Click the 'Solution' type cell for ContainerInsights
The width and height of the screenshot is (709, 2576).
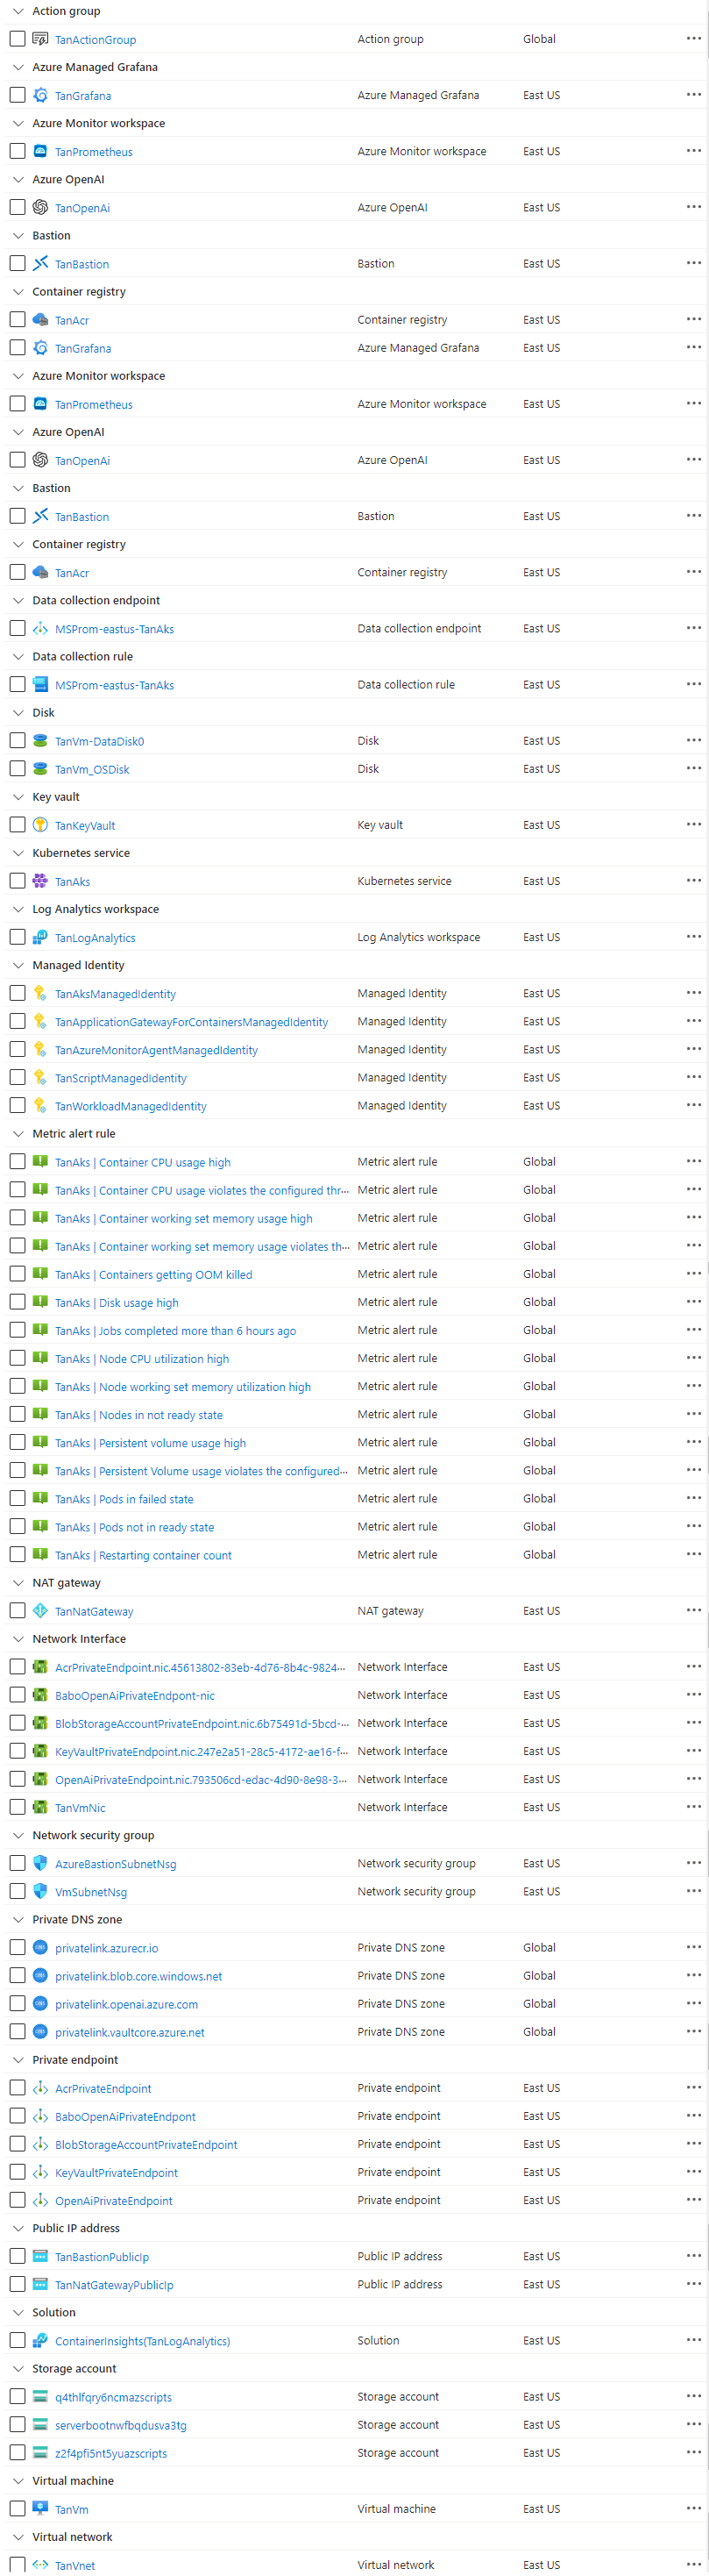click(x=379, y=2340)
